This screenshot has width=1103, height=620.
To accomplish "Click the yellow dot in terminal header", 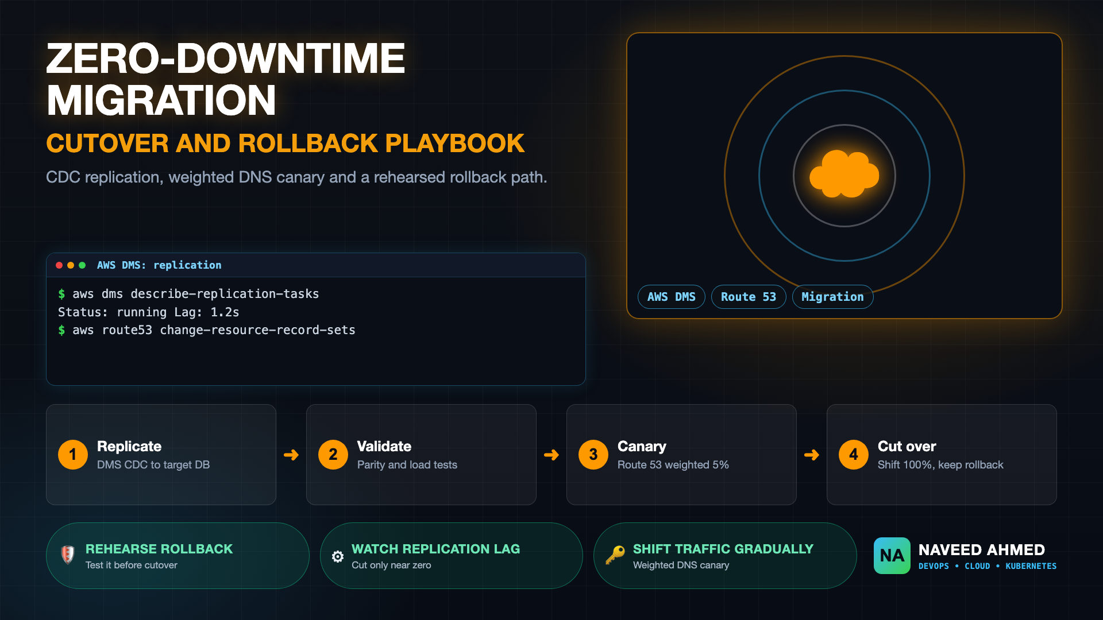I will coord(71,265).
